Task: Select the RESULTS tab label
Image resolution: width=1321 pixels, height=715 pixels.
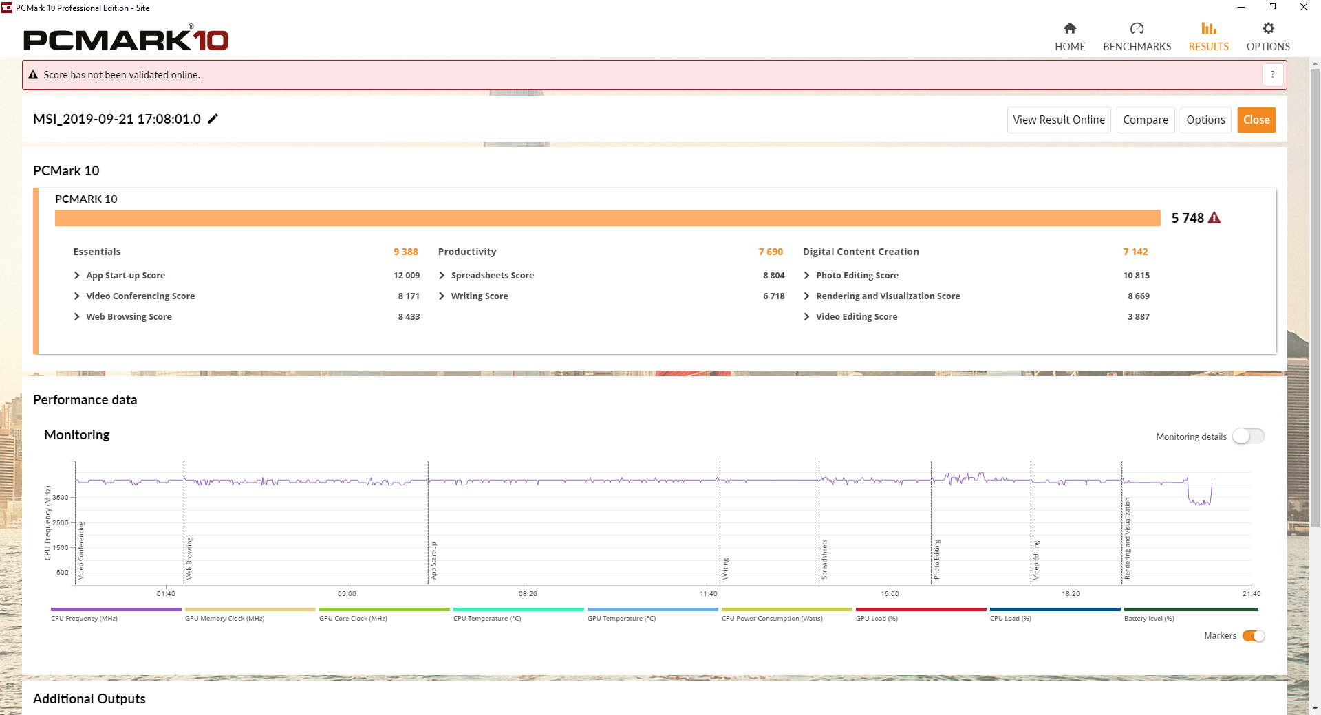Action: point(1209,47)
